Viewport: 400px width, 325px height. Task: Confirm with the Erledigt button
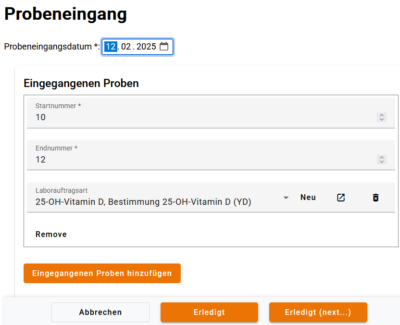click(x=209, y=312)
